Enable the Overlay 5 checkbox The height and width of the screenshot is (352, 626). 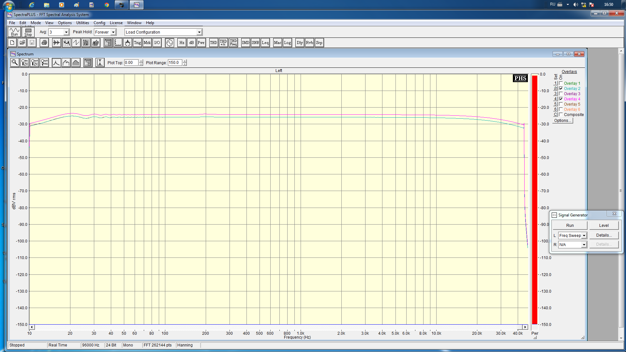[561, 104]
